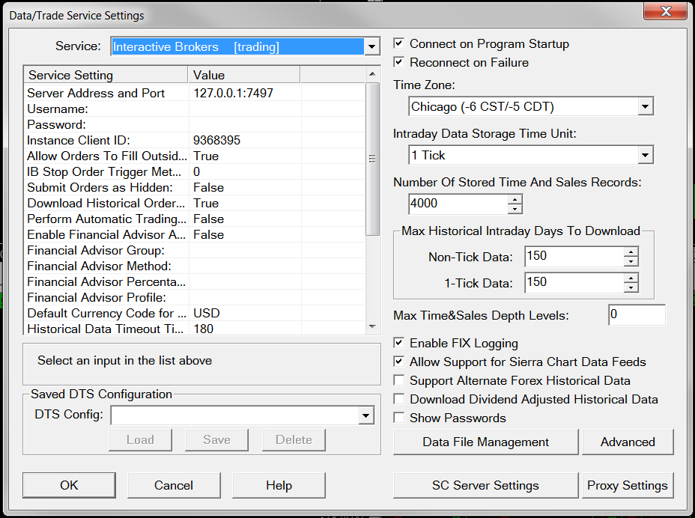
Task: Click the Stored Time And Sales Records field
Action: point(458,204)
